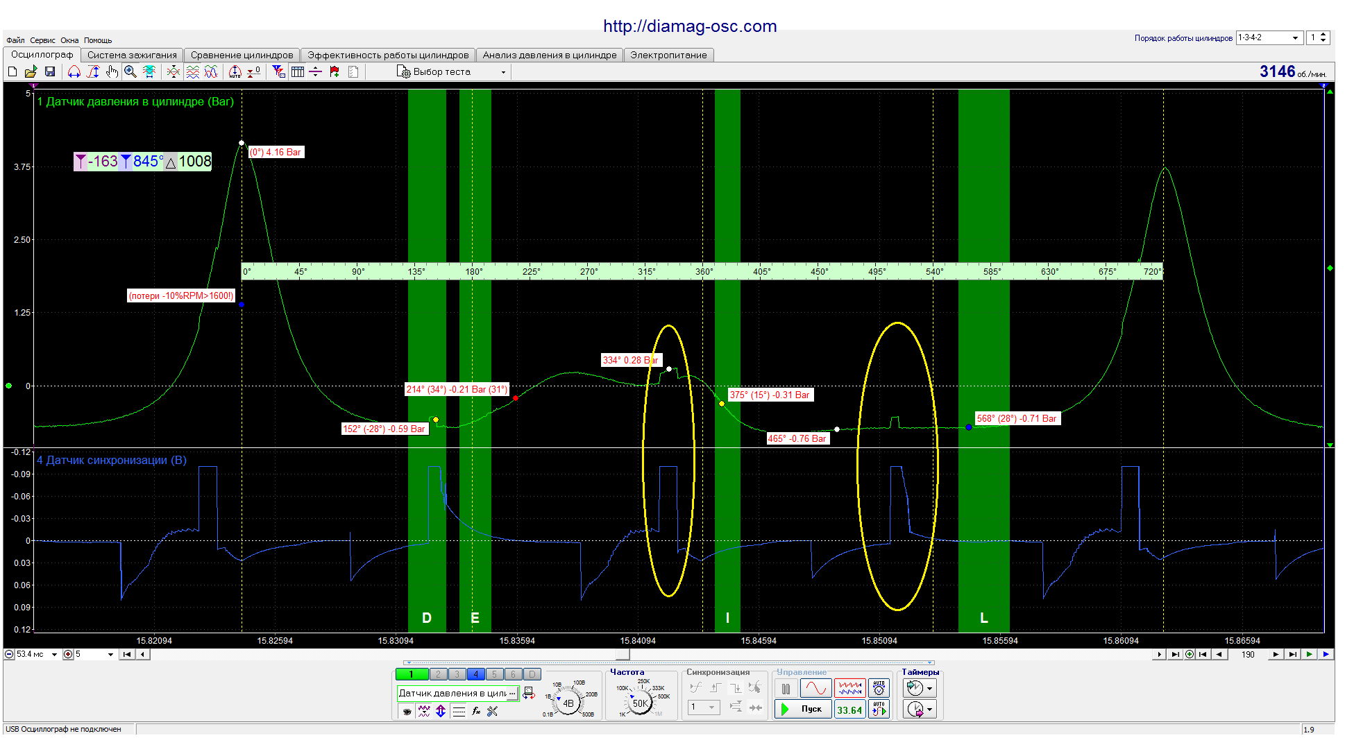Select the hand pan tool

pos(112,71)
